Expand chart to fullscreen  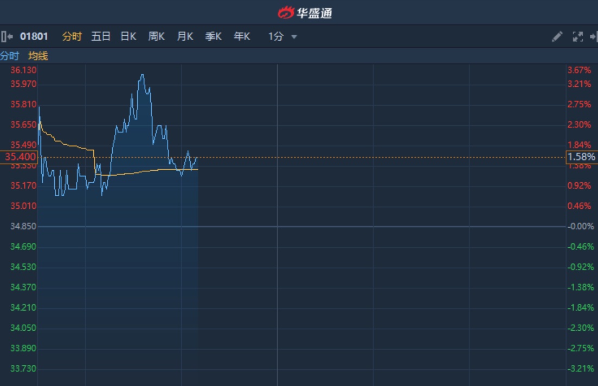pyautogui.click(x=578, y=37)
